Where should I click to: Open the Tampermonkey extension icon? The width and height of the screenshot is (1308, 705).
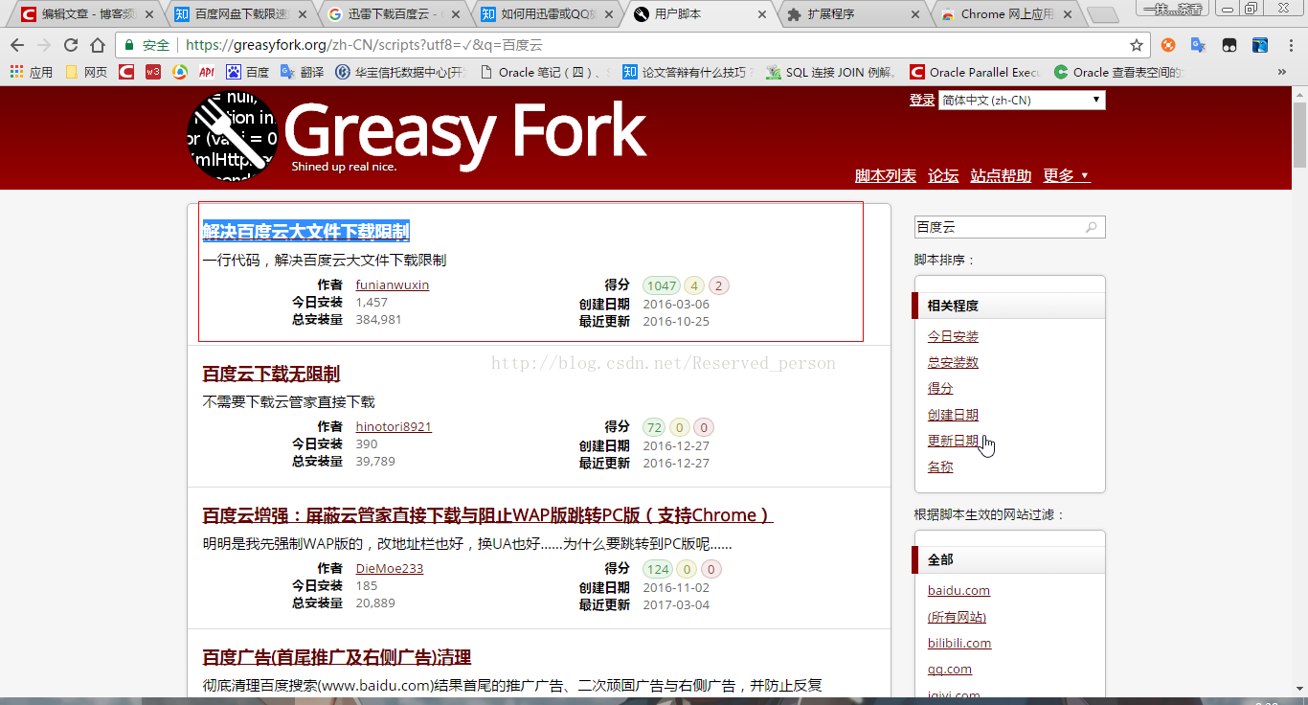(1229, 45)
